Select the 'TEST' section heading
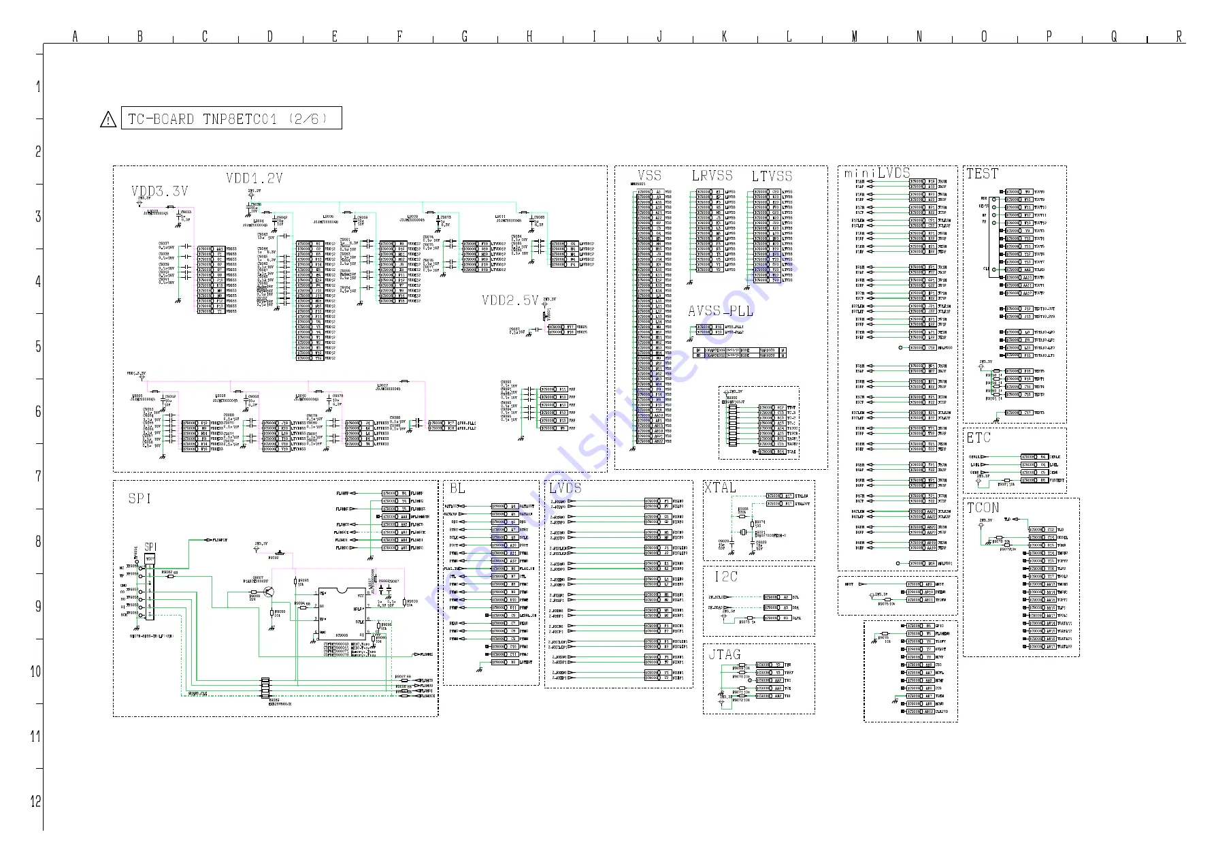The height and width of the screenshot is (860, 1216). [983, 174]
